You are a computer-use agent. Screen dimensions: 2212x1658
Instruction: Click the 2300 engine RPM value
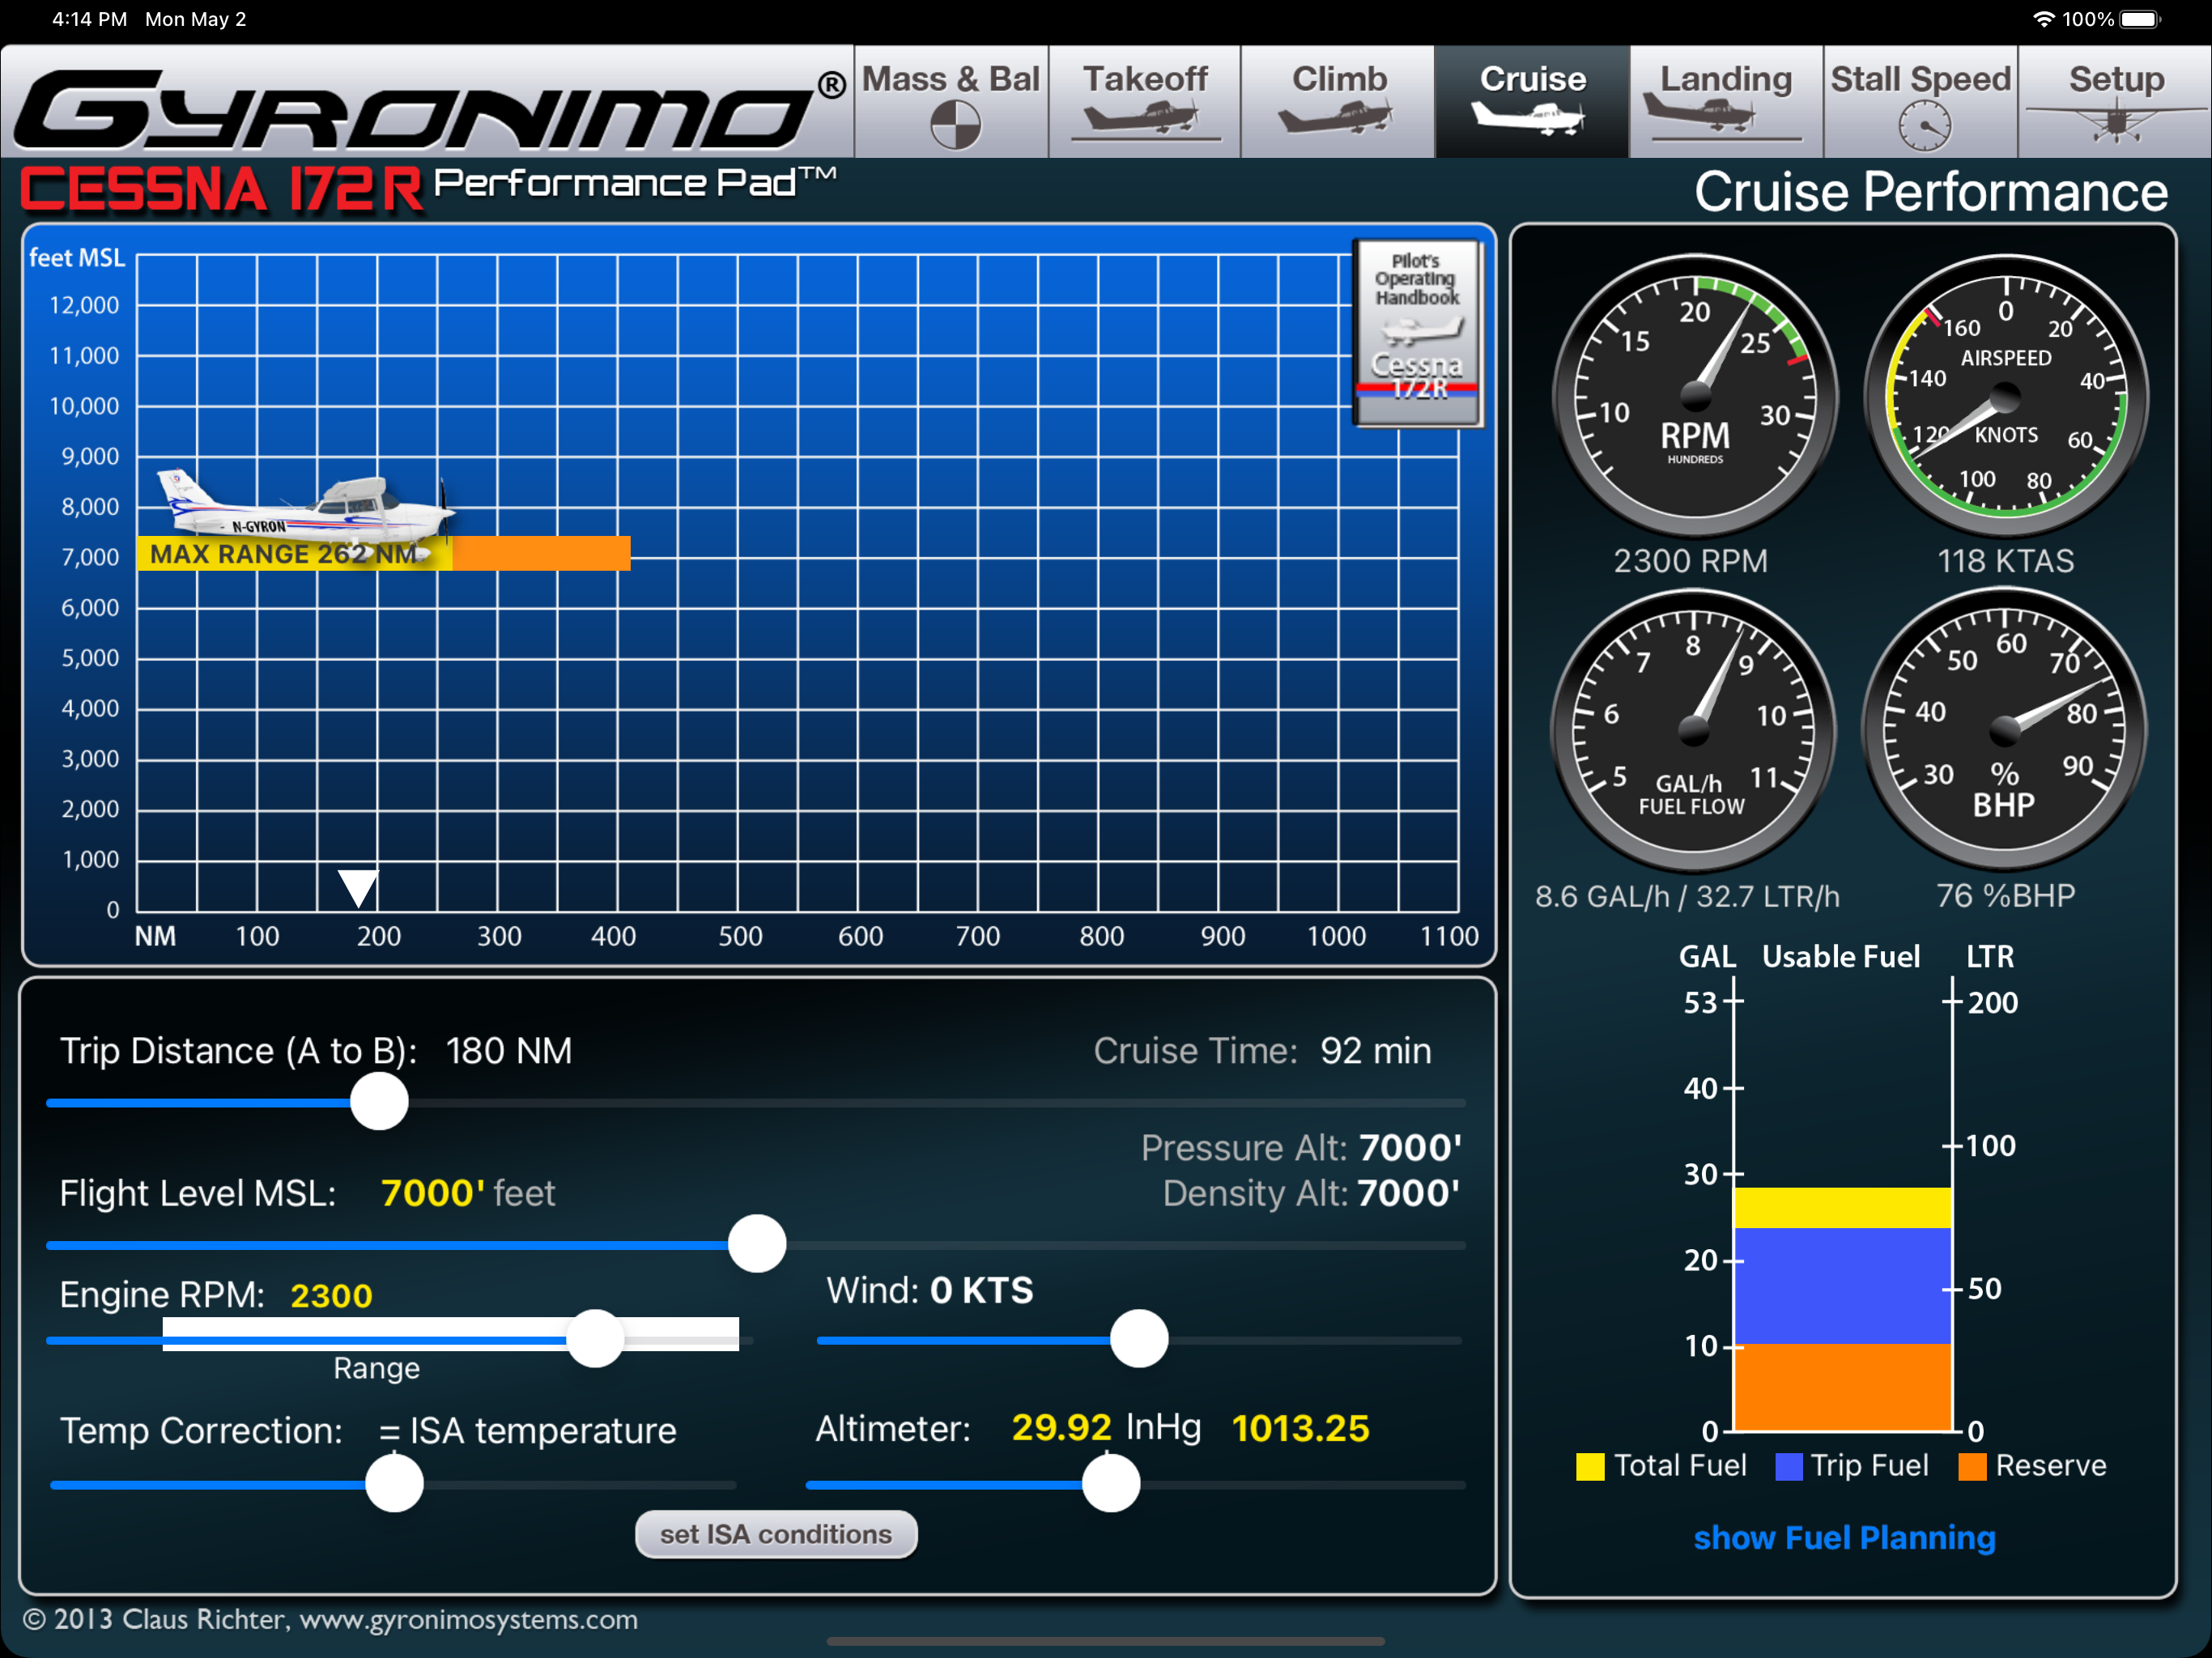click(331, 1295)
